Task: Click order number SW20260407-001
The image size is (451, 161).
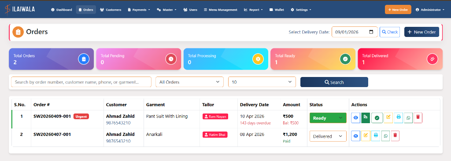Action: [x=52, y=134]
